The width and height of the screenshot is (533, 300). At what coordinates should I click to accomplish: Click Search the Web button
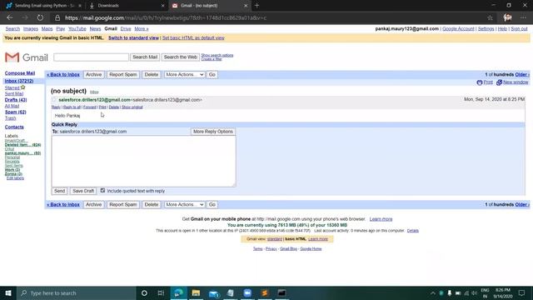(x=181, y=57)
